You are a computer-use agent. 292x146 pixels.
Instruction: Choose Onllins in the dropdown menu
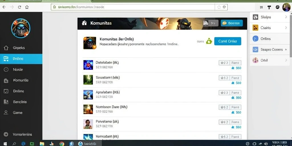tap(270, 39)
